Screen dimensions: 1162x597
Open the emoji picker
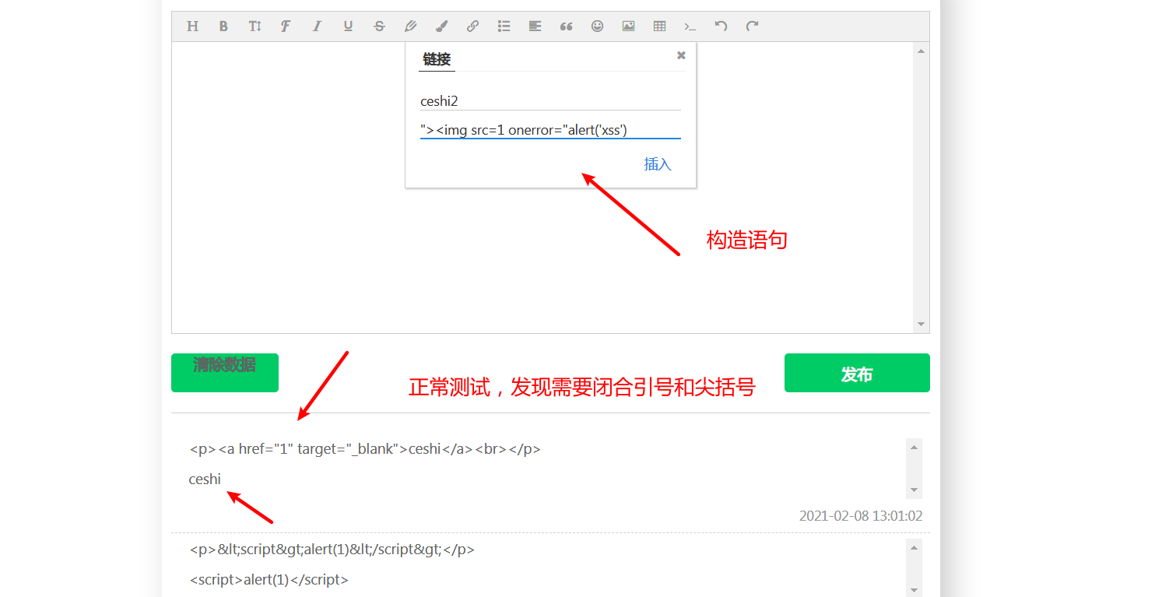[x=597, y=26]
